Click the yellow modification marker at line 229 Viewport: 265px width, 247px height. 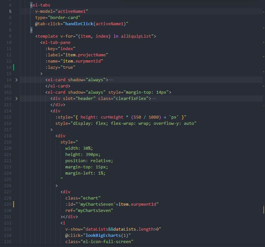click(x=14, y=204)
